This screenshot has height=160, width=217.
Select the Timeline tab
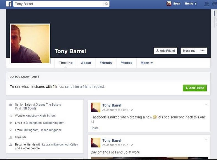(66, 63)
